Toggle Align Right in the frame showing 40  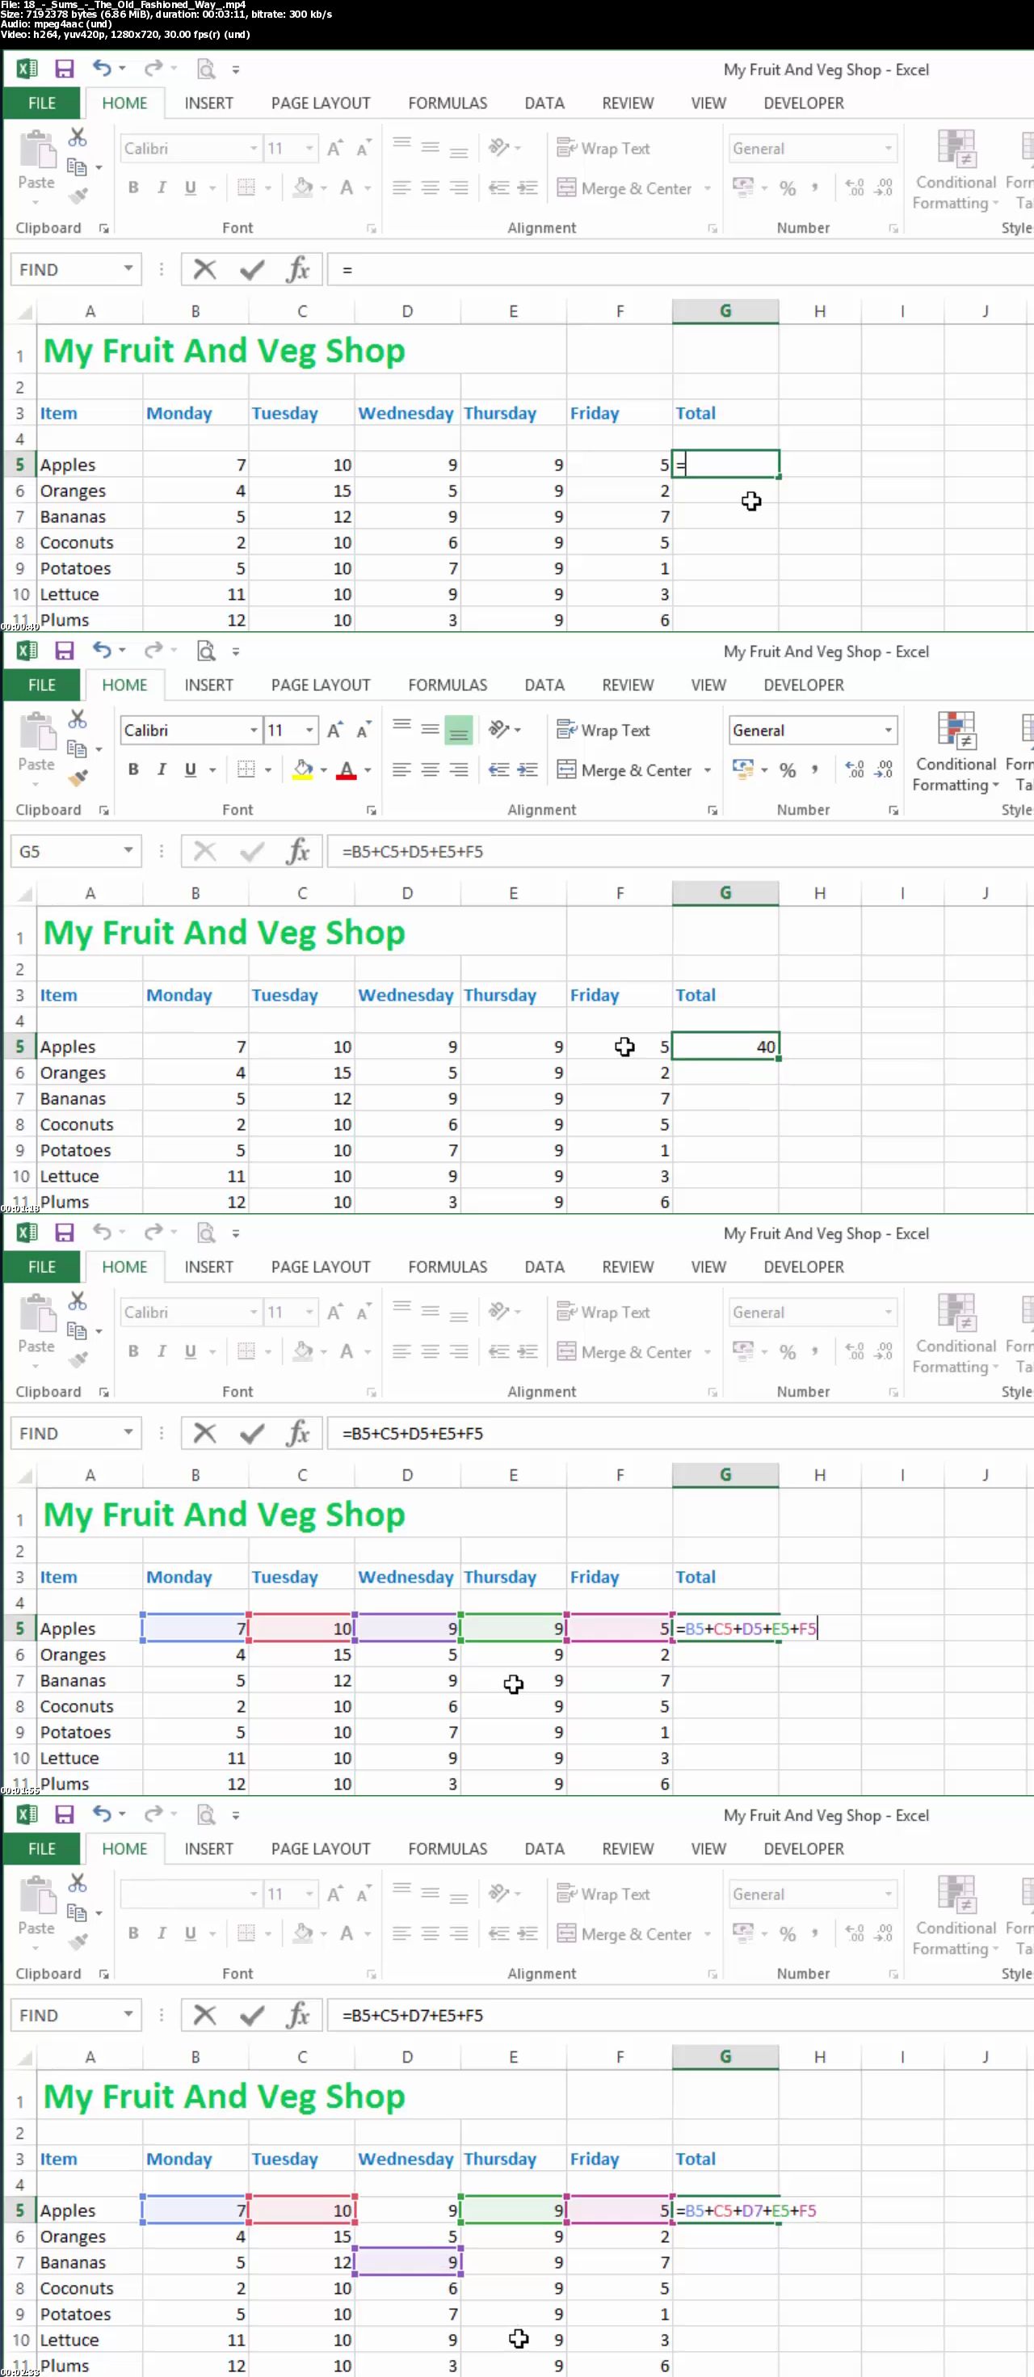click(458, 769)
